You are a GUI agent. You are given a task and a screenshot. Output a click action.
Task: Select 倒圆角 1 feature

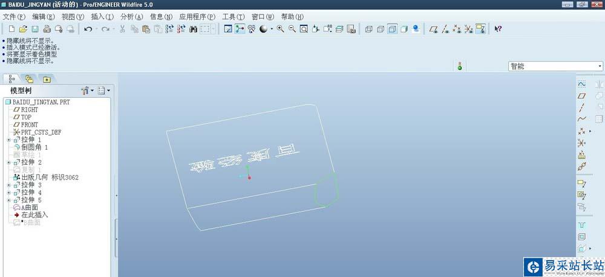(30, 147)
